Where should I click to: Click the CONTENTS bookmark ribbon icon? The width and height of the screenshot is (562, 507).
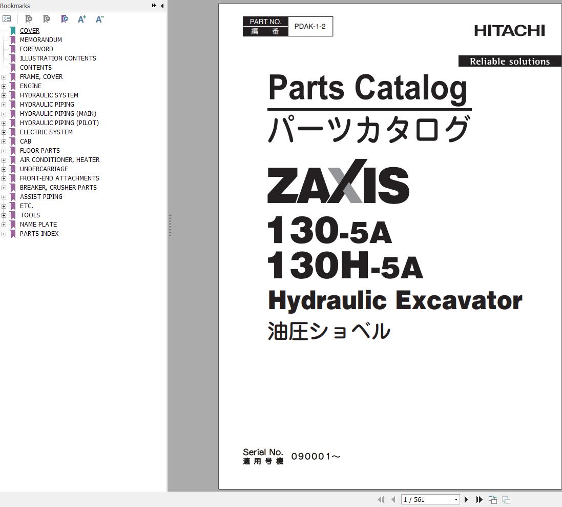tap(13, 67)
